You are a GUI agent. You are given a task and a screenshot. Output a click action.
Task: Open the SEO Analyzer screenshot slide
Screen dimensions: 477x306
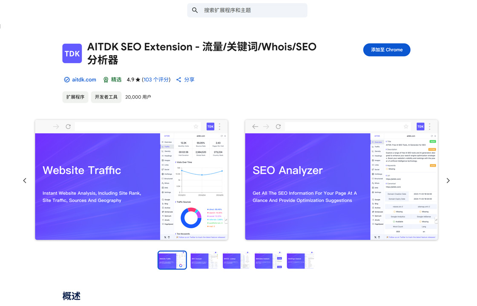click(x=341, y=180)
